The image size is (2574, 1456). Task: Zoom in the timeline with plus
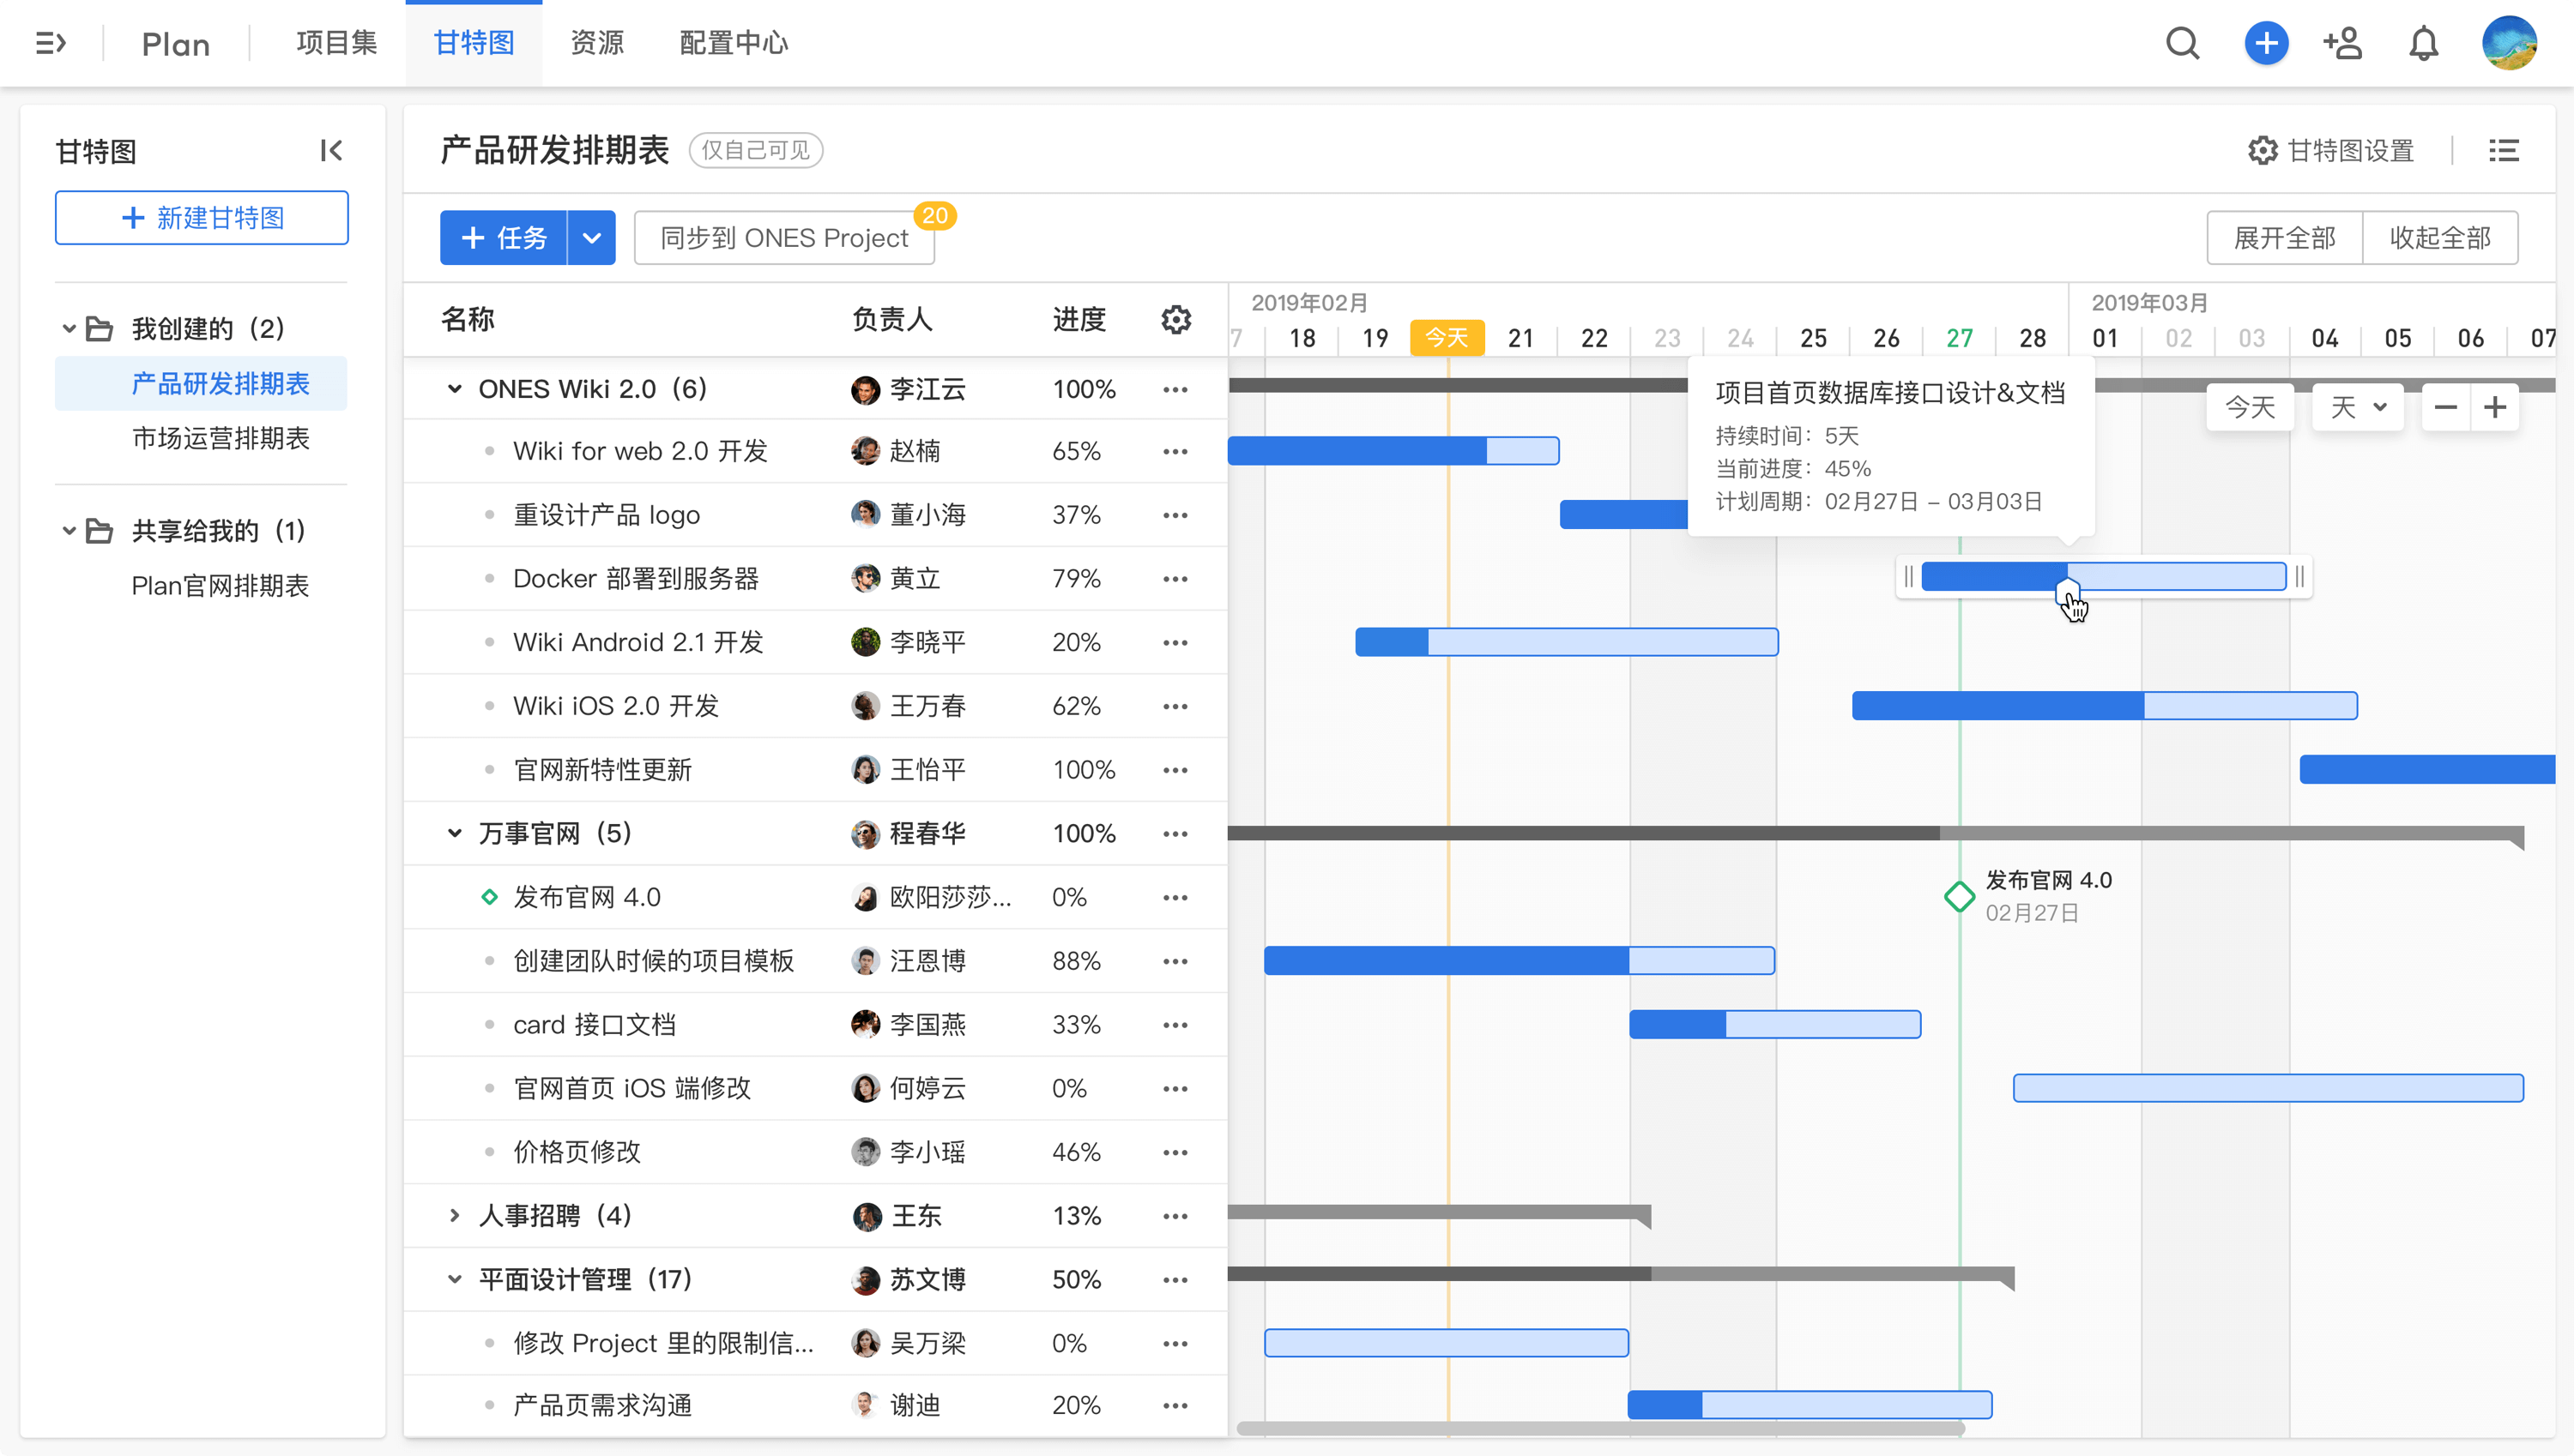(x=2495, y=407)
